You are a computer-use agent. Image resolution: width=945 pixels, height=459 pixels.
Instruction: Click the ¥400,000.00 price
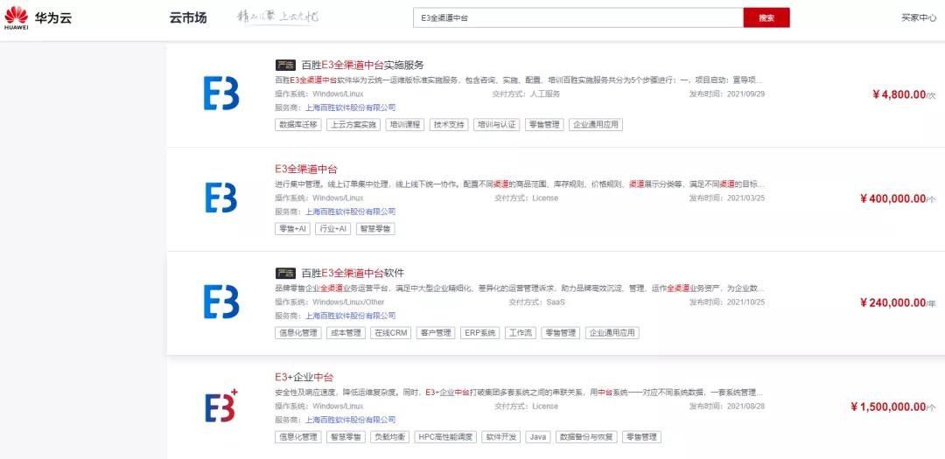(898, 198)
